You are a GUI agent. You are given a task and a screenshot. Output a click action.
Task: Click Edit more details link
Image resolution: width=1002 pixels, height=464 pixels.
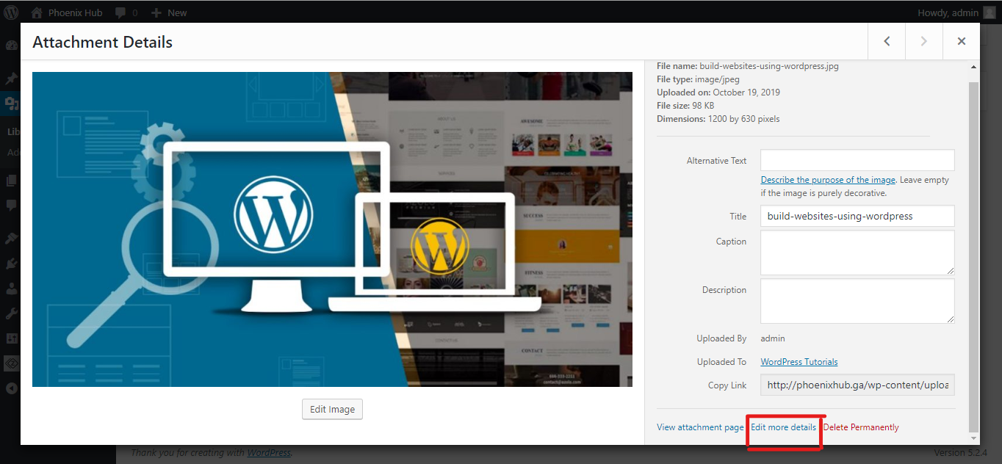[783, 427]
